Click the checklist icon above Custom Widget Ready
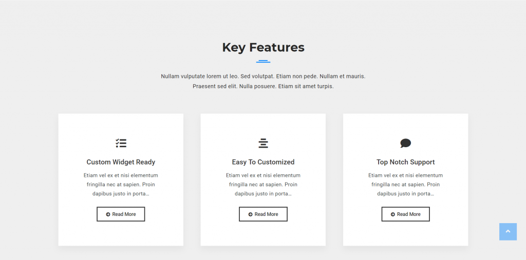This screenshot has height=260, width=526. point(121,143)
